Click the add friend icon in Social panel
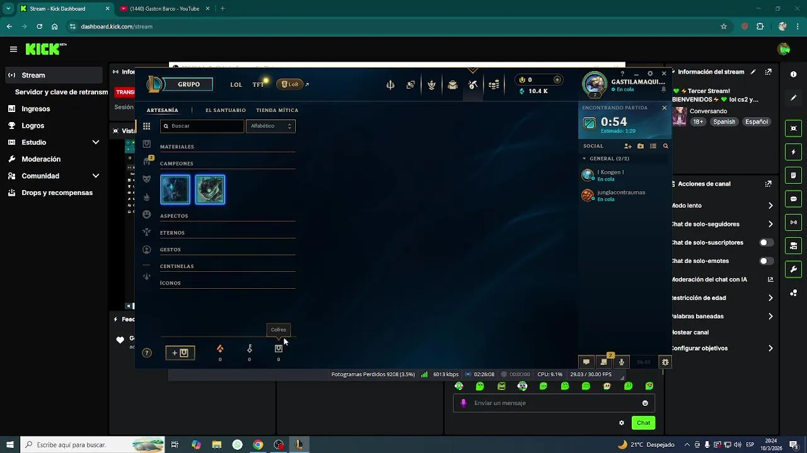 [x=628, y=146]
